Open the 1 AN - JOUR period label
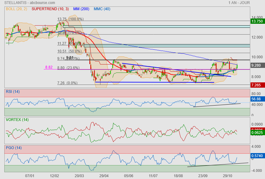 [239, 3]
